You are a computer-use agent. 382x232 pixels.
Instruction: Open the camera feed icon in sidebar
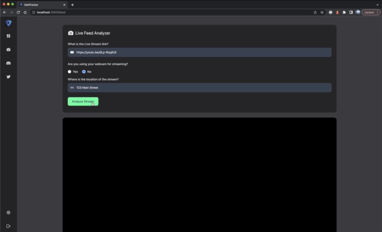[x=9, y=50]
